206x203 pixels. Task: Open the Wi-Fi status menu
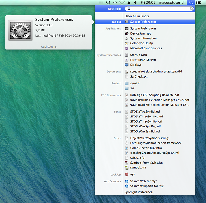(x=122, y=3)
